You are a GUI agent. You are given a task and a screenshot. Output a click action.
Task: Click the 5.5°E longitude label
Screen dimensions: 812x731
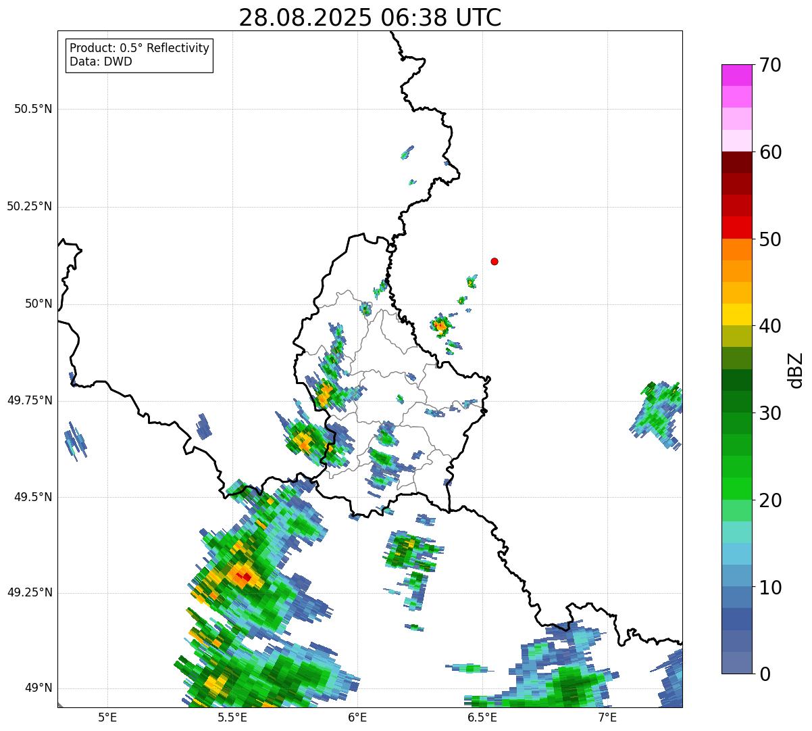(x=232, y=717)
